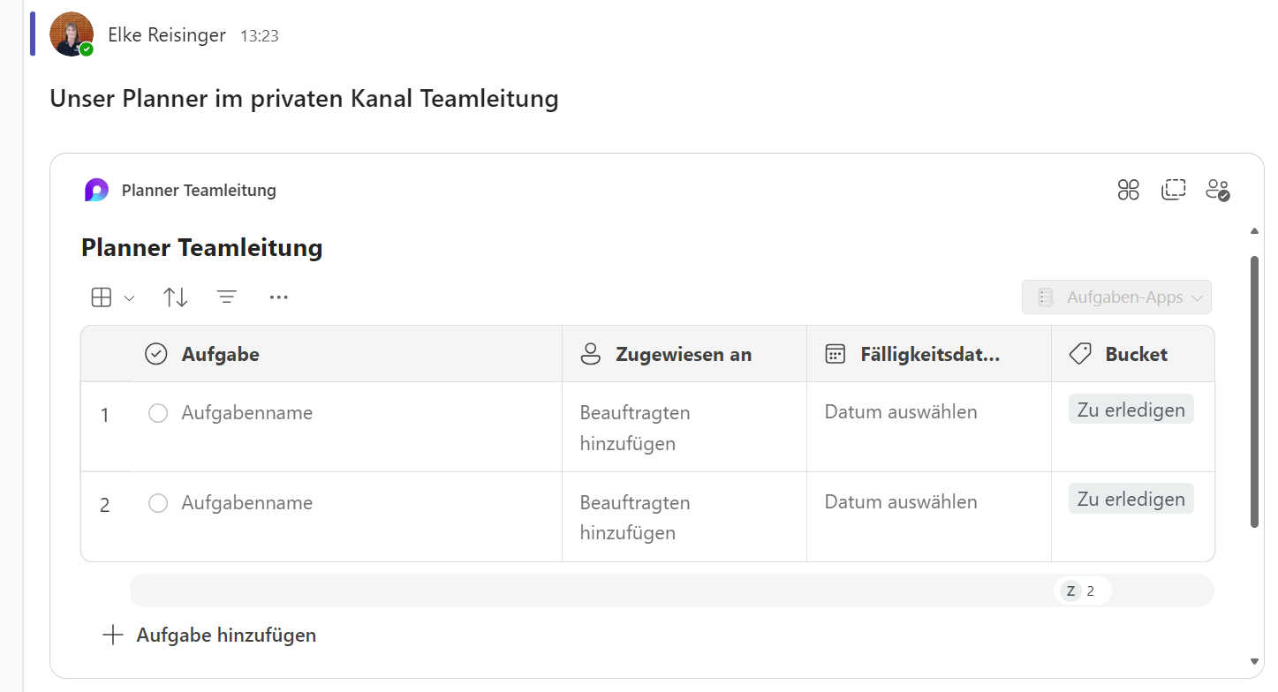1278x692 pixels.
Task: Click the Bucket column header
Action: click(1133, 354)
